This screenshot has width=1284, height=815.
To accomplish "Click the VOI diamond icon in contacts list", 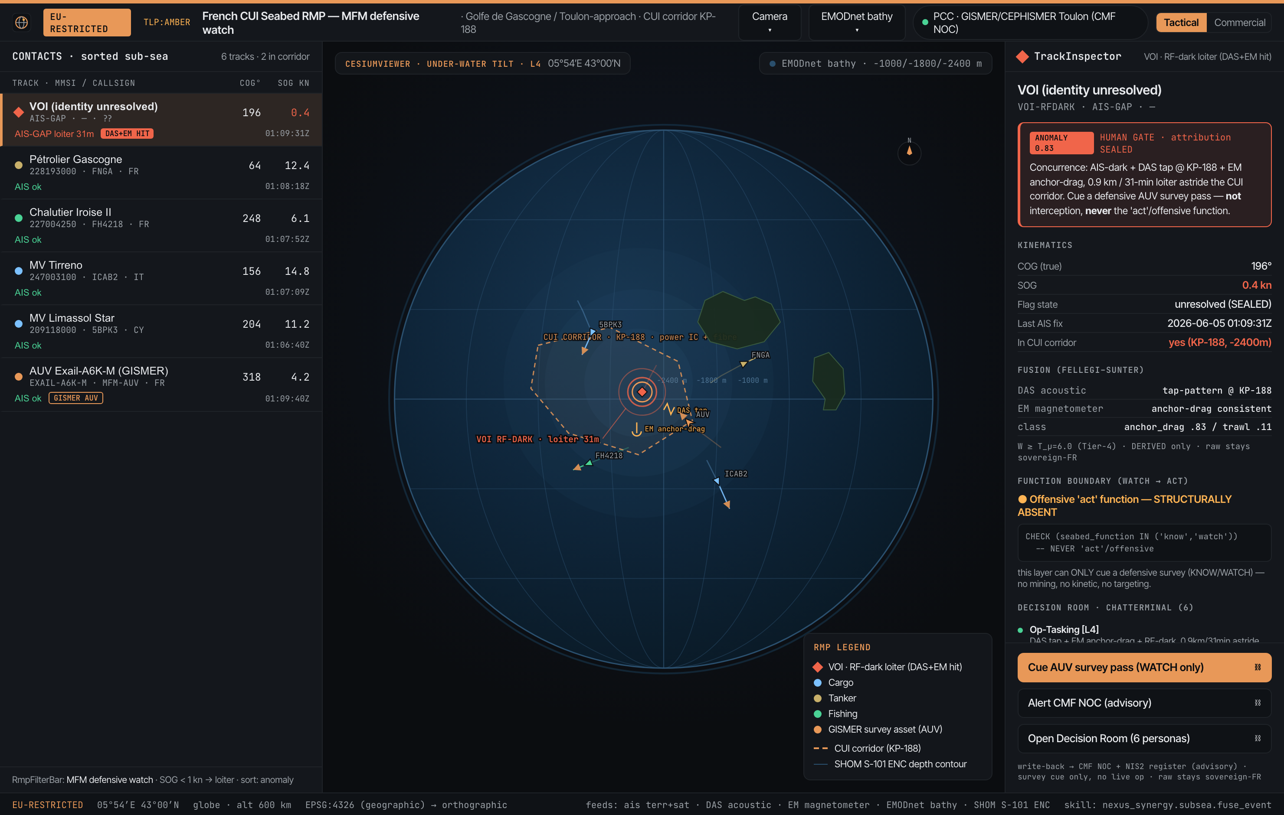I will pos(19,112).
